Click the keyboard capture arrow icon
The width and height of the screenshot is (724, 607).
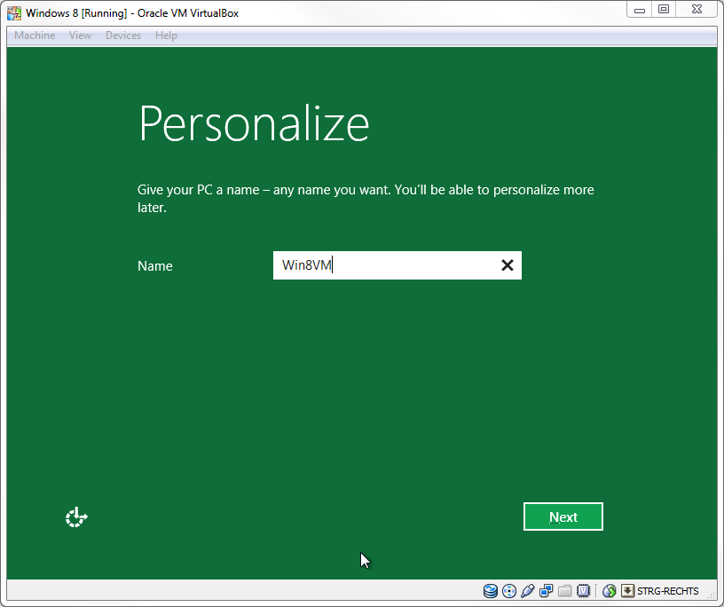tap(627, 591)
